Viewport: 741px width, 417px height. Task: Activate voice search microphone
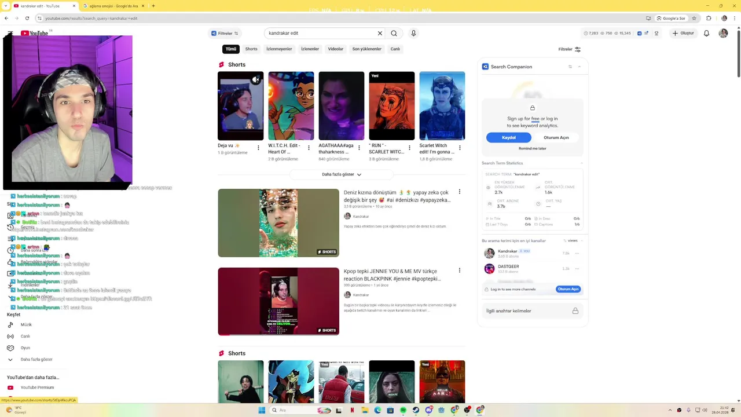(x=413, y=33)
